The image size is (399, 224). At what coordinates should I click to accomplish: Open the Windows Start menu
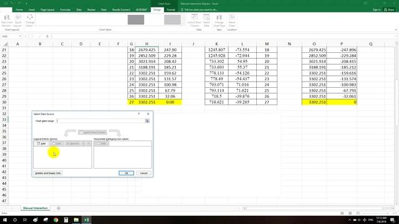click(x=5, y=220)
